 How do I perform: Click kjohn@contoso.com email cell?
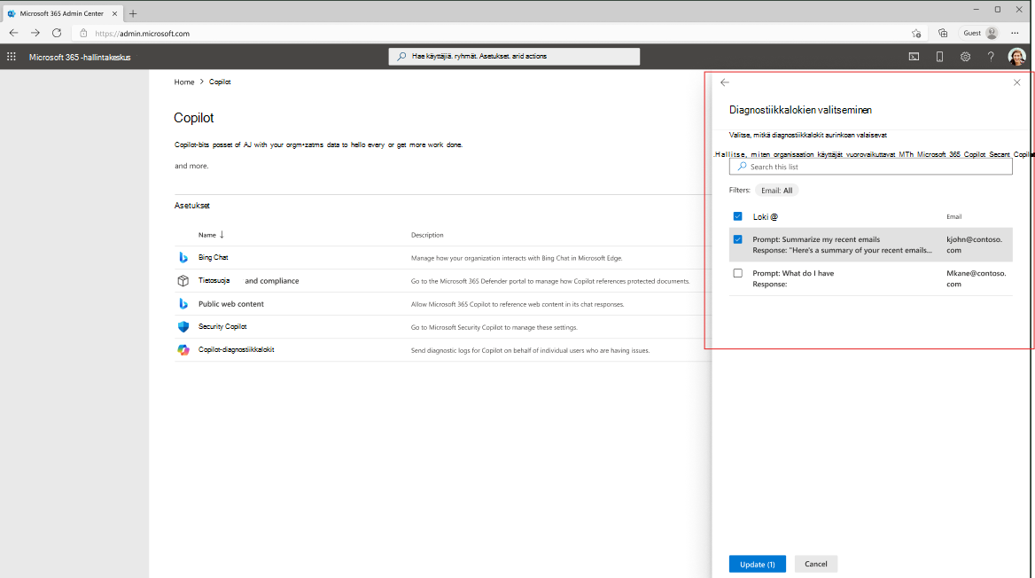click(x=974, y=245)
